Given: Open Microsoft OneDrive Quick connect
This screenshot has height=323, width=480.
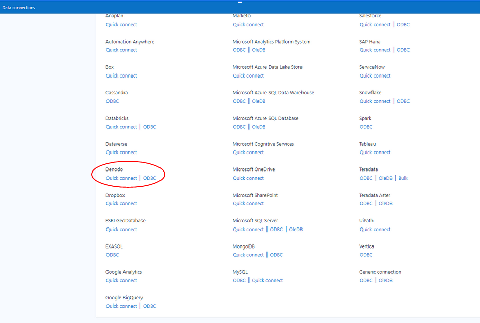Looking at the screenshot, I should [x=248, y=178].
